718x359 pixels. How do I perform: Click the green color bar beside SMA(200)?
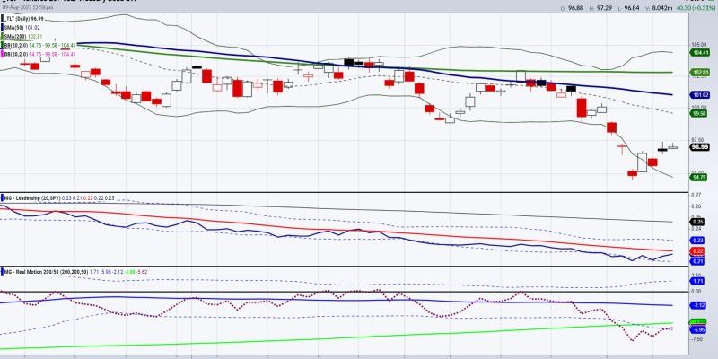coord(3,36)
